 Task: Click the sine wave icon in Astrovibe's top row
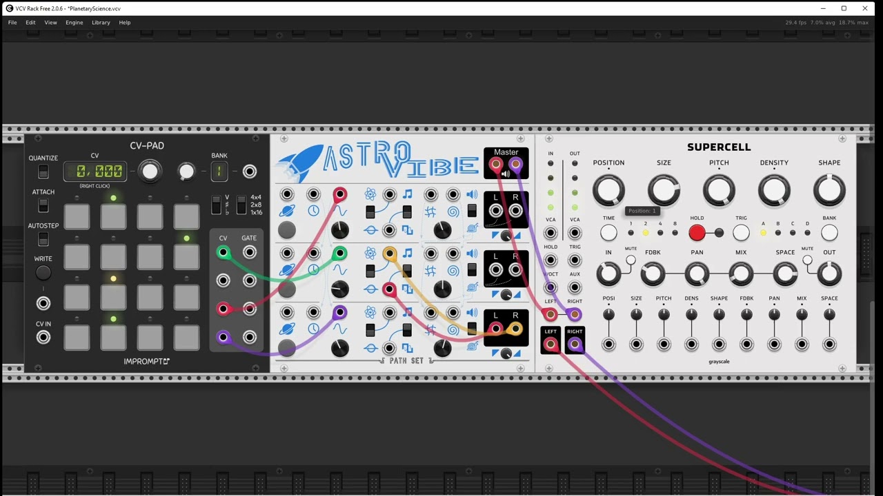tap(339, 211)
